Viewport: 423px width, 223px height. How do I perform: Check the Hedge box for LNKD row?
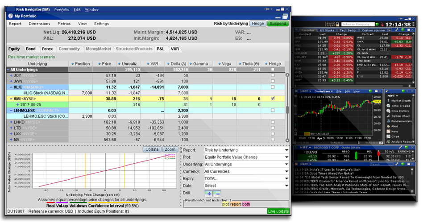pos(273,122)
